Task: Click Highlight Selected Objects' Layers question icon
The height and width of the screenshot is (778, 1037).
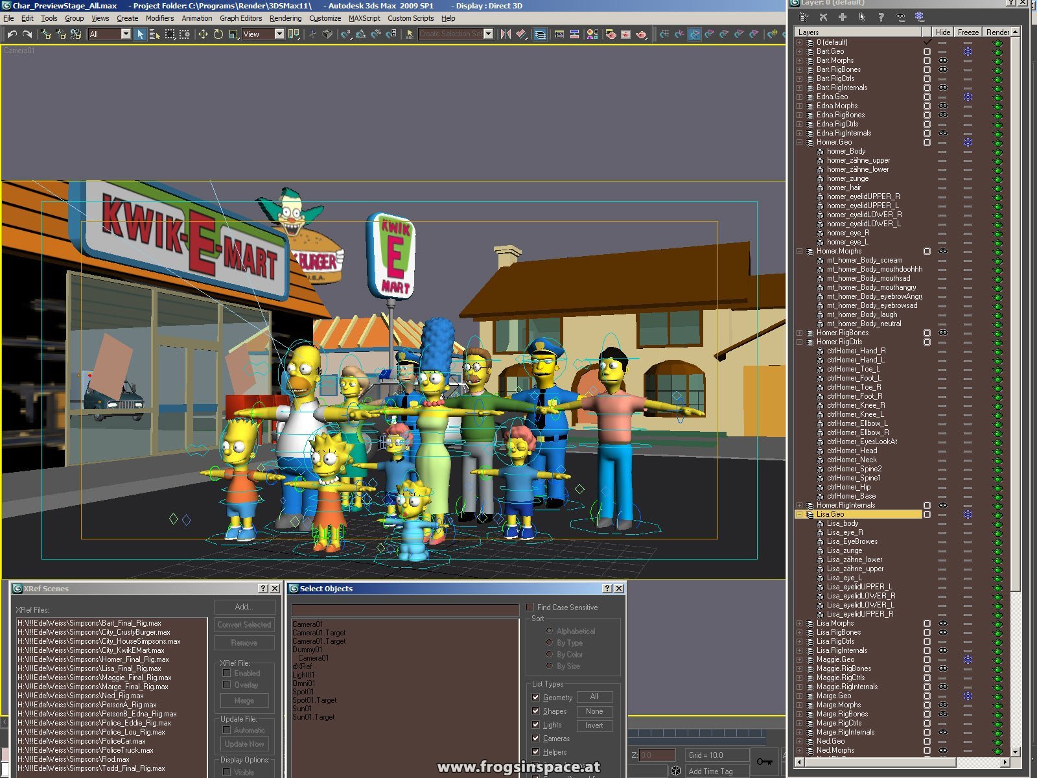Action: [x=881, y=17]
